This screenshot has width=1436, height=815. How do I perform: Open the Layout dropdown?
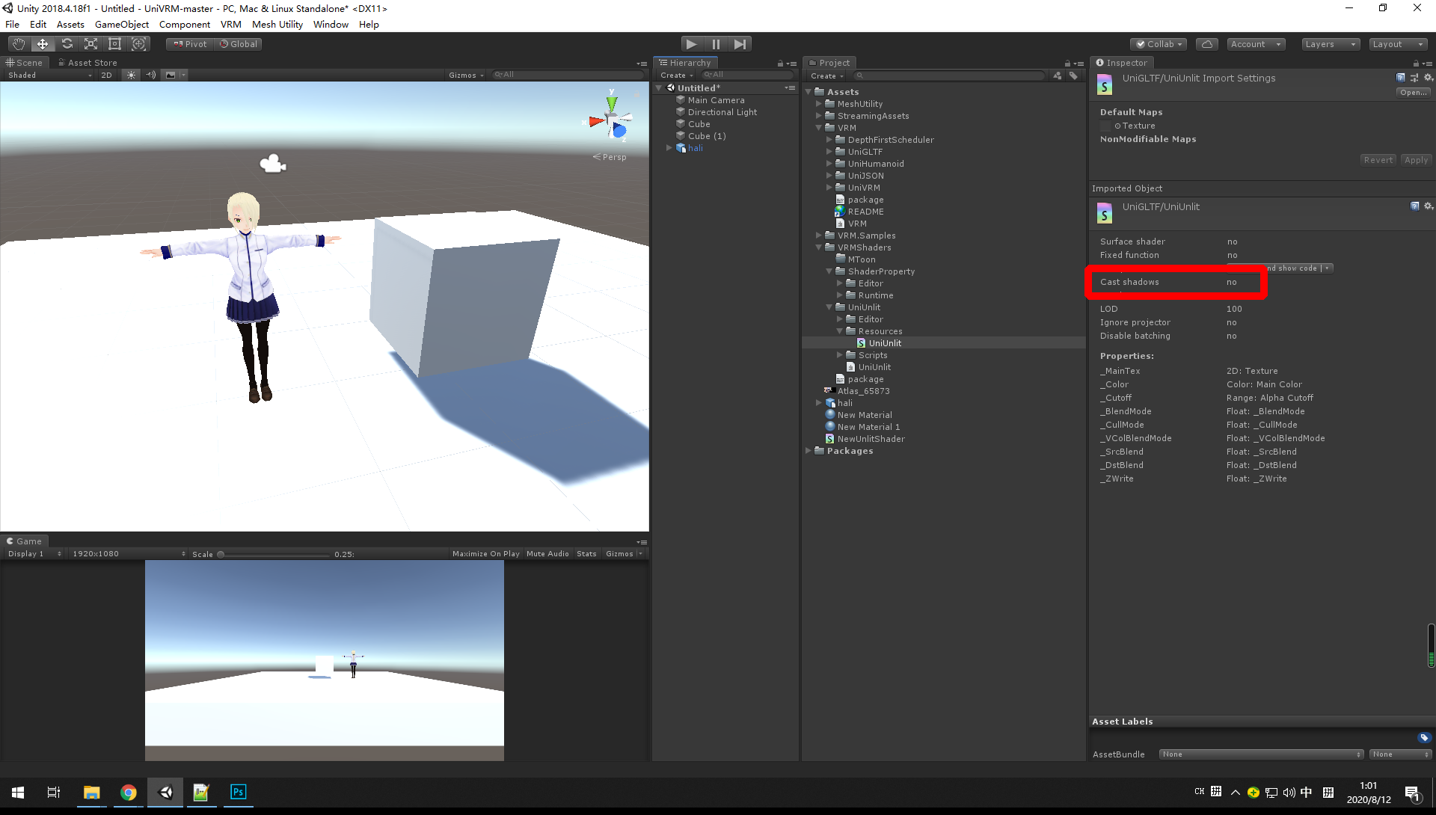[1398, 44]
